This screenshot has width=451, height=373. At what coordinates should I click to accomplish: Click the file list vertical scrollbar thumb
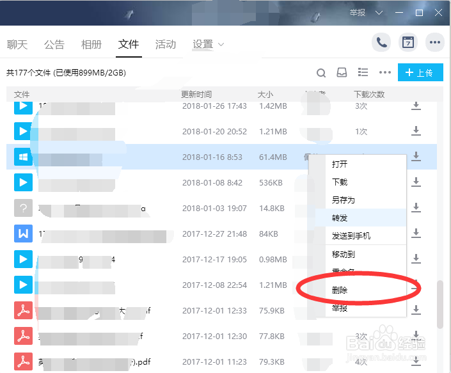(439, 305)
